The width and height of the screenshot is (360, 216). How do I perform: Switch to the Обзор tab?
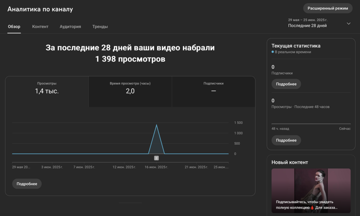14,26
